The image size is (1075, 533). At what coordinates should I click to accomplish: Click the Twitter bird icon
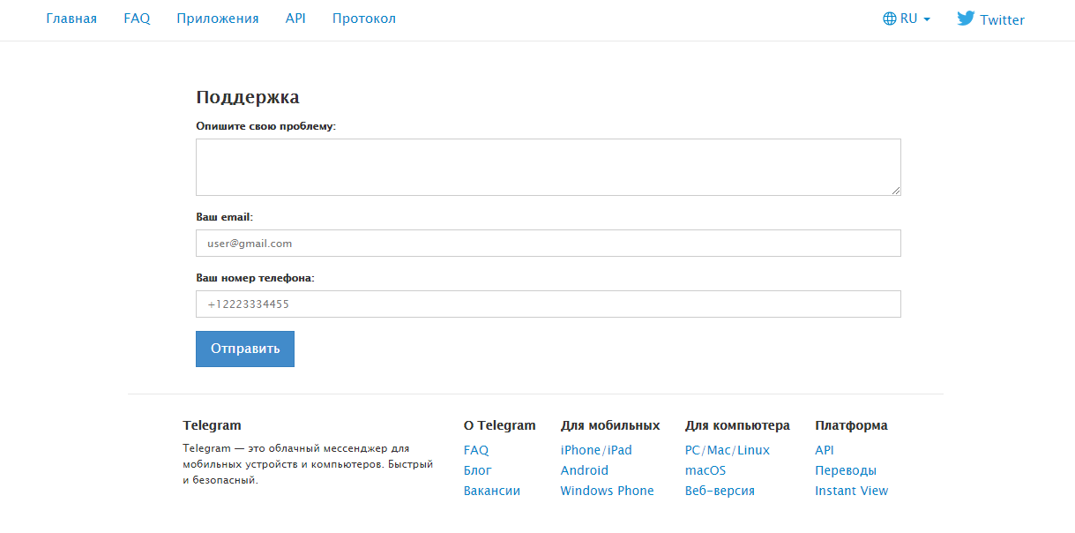point(966,19)
